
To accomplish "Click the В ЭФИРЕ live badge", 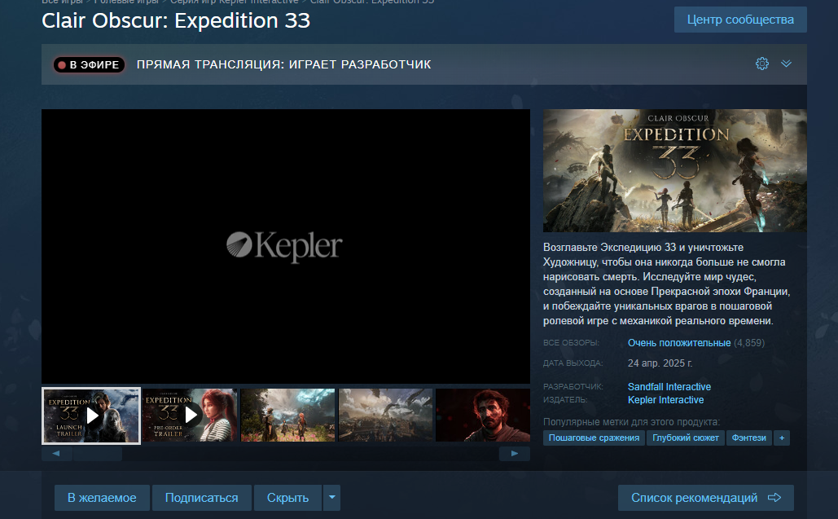I will (x=89, y=64).
